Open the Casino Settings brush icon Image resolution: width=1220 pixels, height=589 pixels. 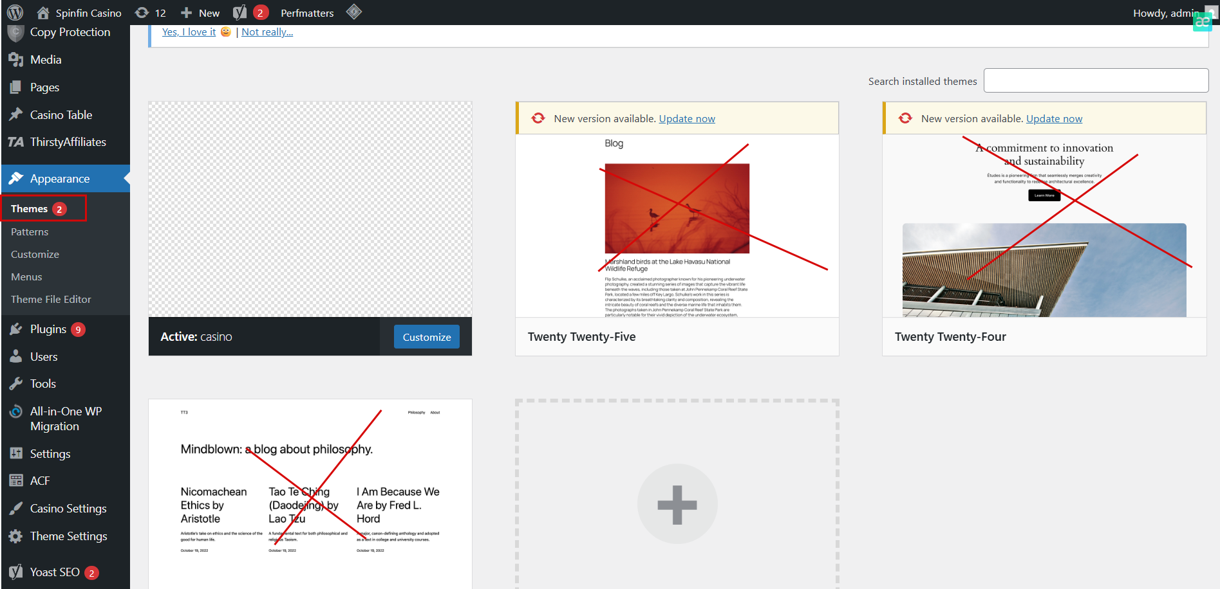pos(16,509)
